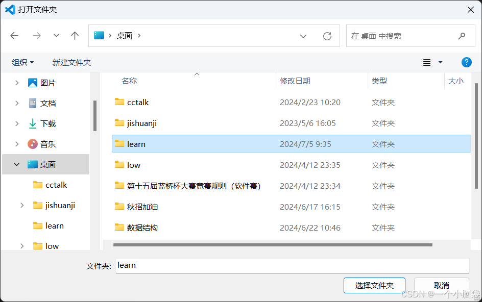Image resolution: width=482 pixels, height=302 pixels.
Task: Expand the low sidebar tree item
Action: point(21,246)
